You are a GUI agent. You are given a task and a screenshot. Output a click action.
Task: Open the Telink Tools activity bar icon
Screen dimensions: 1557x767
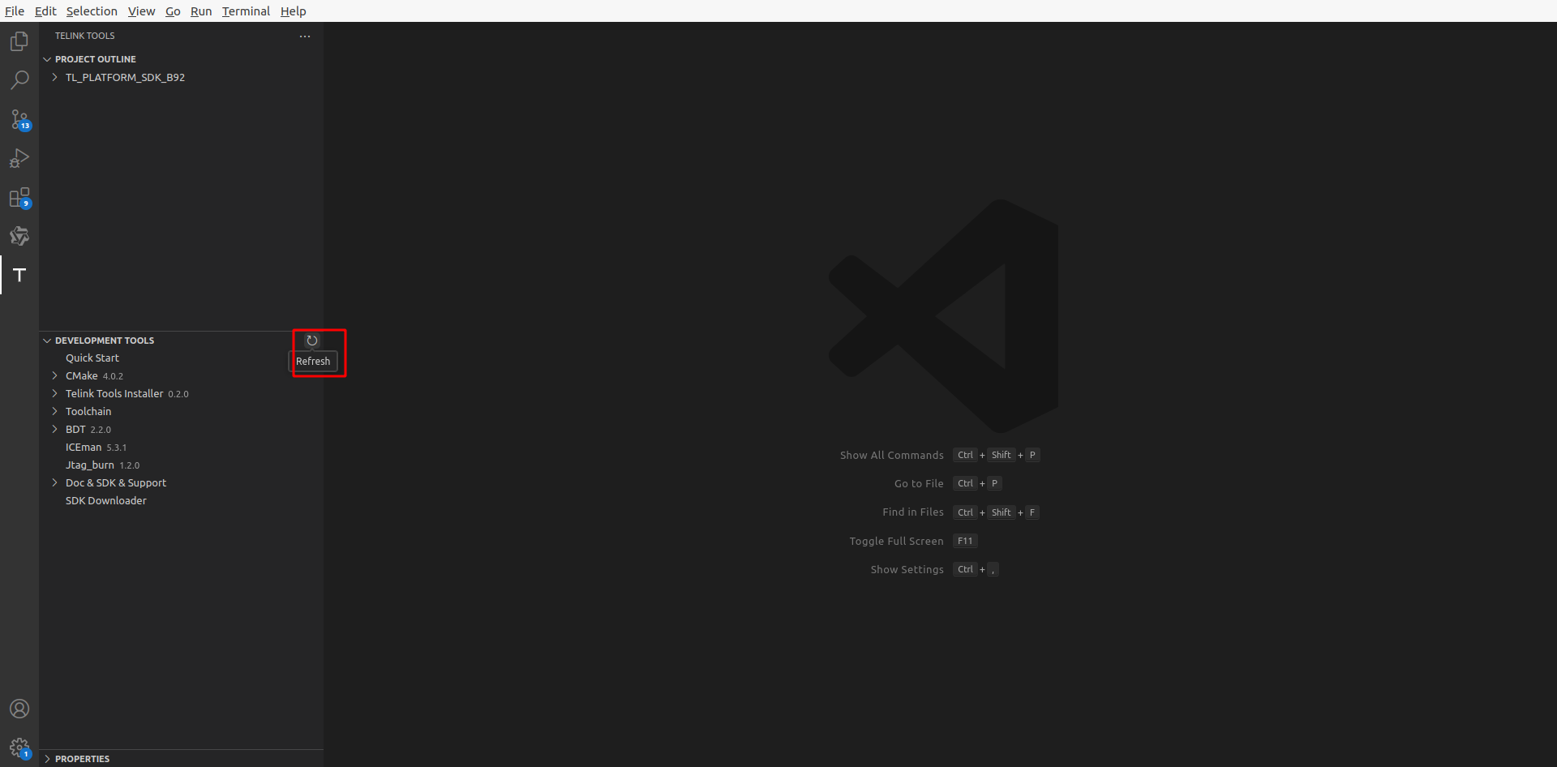pos(19,275)
